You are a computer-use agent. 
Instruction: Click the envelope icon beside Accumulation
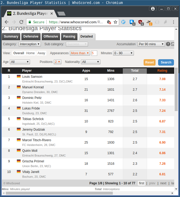(173, 44)
